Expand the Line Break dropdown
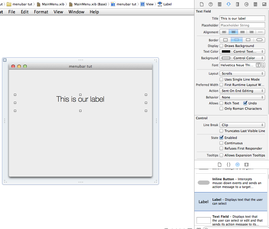Viewport: 269px width, 229px height. click(242, 125)
